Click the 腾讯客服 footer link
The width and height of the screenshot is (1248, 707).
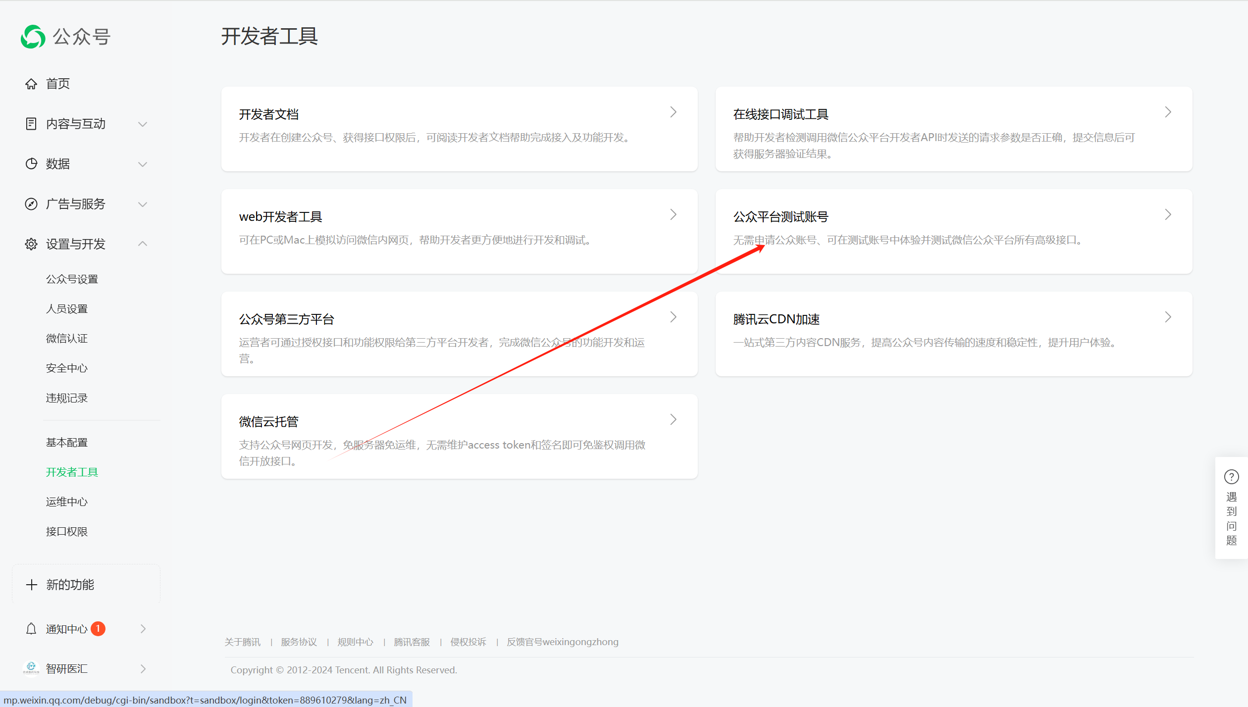click(x=412, y=642)
